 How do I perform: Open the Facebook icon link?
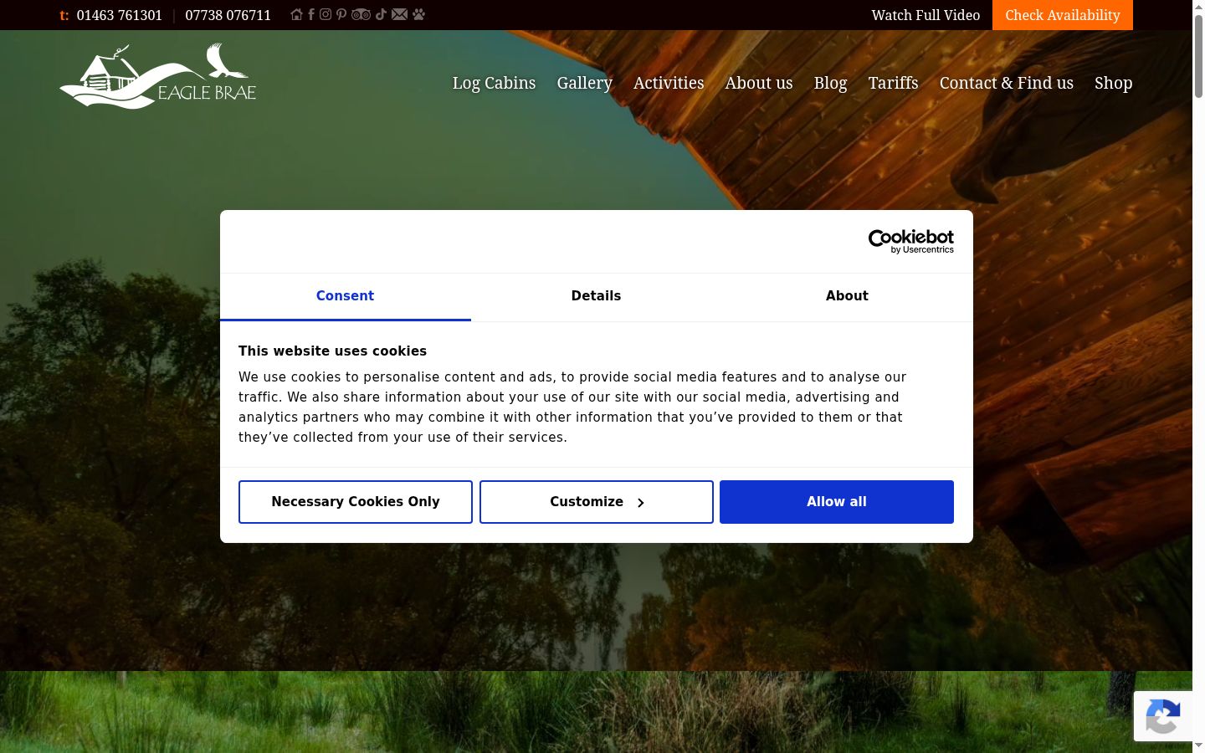pyautogui.click(x=311, y=14)
